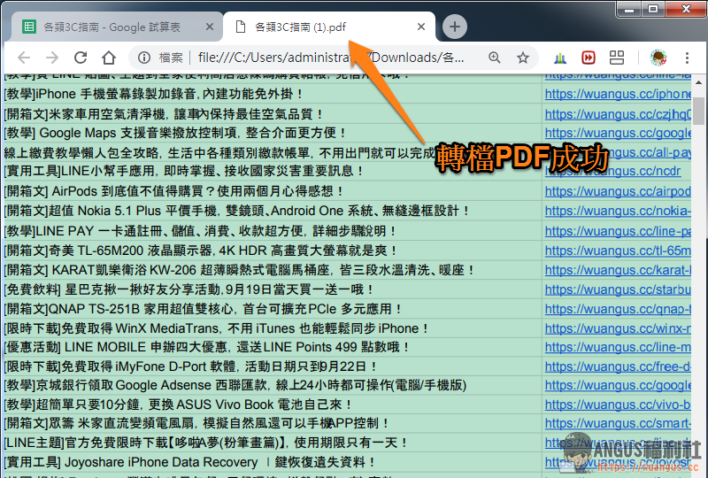Click the KARAT凱樂衛浴 KW-206 row
The height and width of the screenshot is (478, 708).
point(239,270)
